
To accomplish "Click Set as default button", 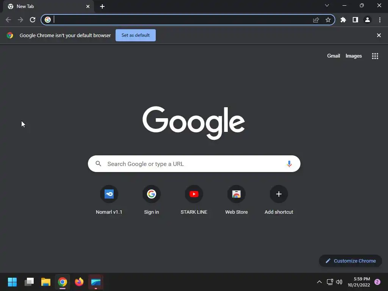I will (136, 35).
